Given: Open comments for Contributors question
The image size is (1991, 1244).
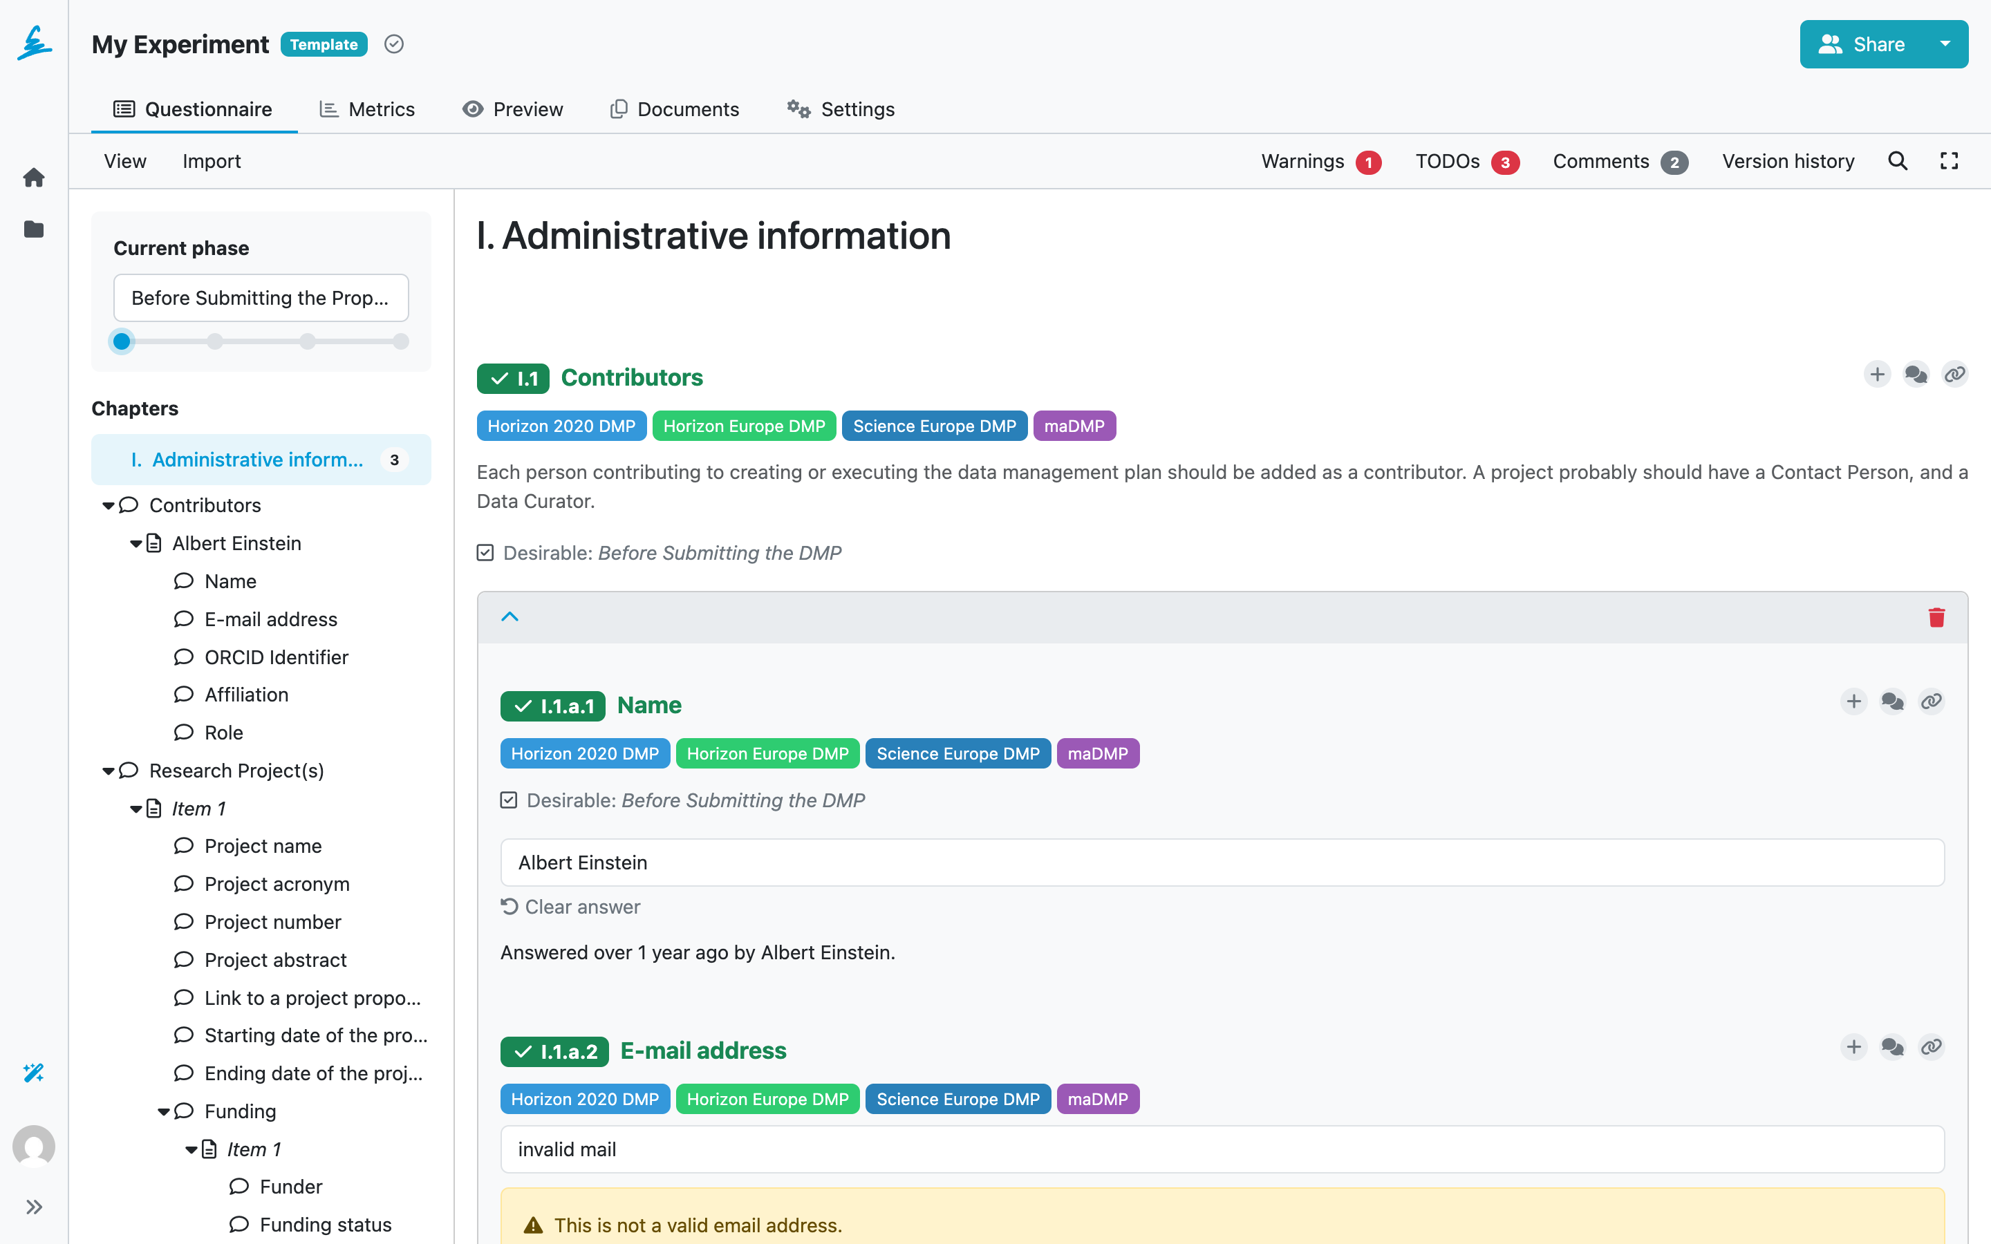Looking at the screenshot, I should tap(1916, 375).
